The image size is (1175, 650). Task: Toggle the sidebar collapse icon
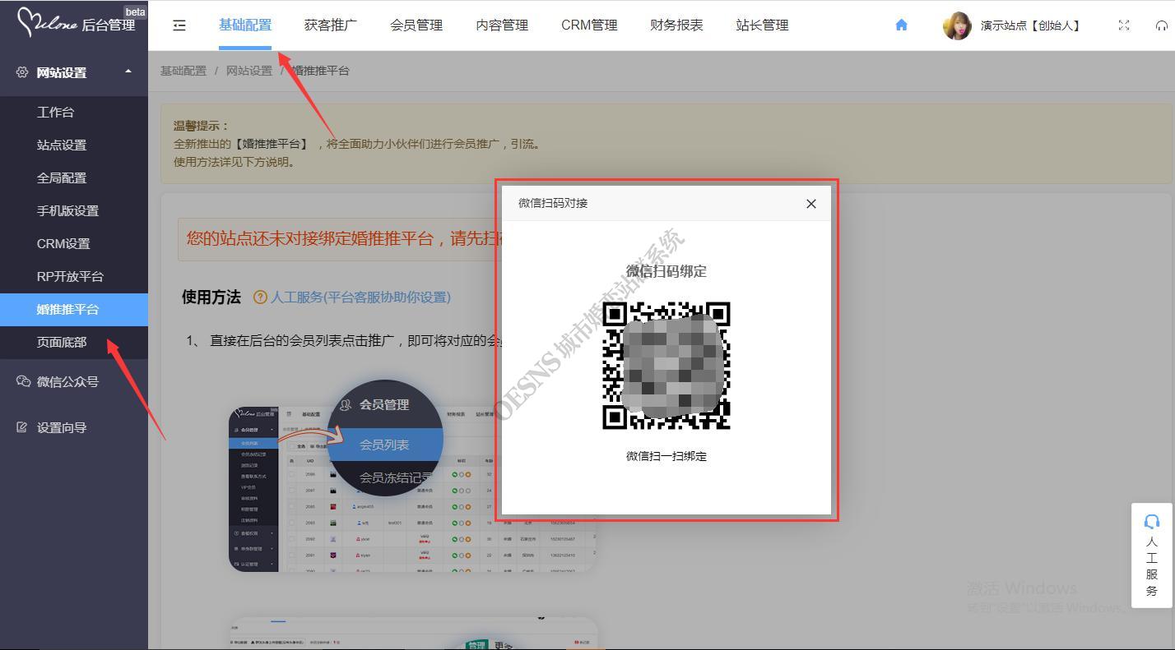tap(179, 25)
